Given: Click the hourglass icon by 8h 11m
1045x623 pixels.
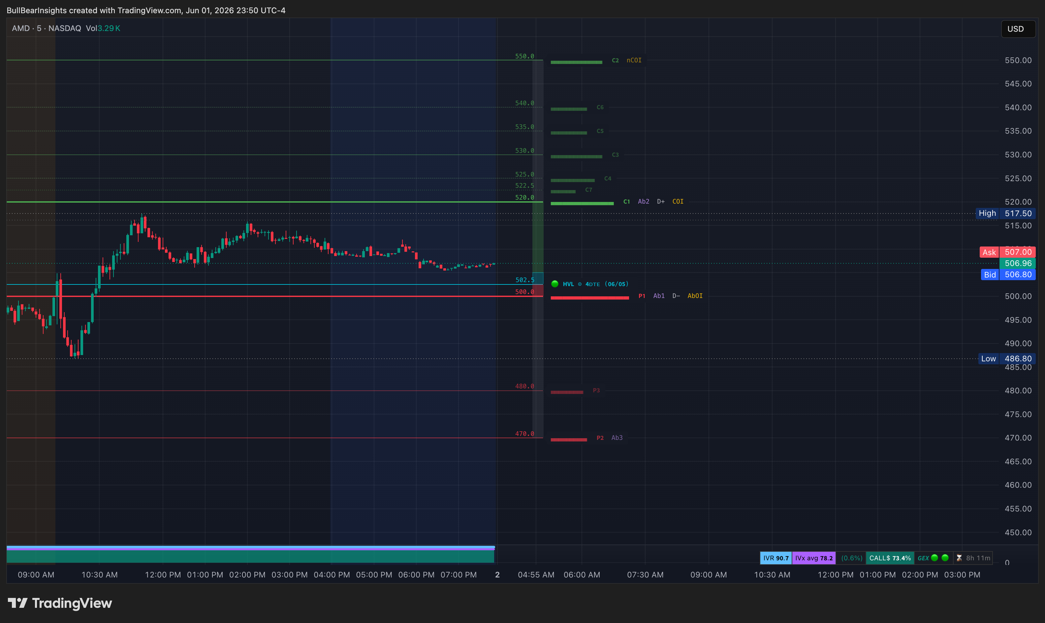Looking at the screenshot, I should [959, 558].
